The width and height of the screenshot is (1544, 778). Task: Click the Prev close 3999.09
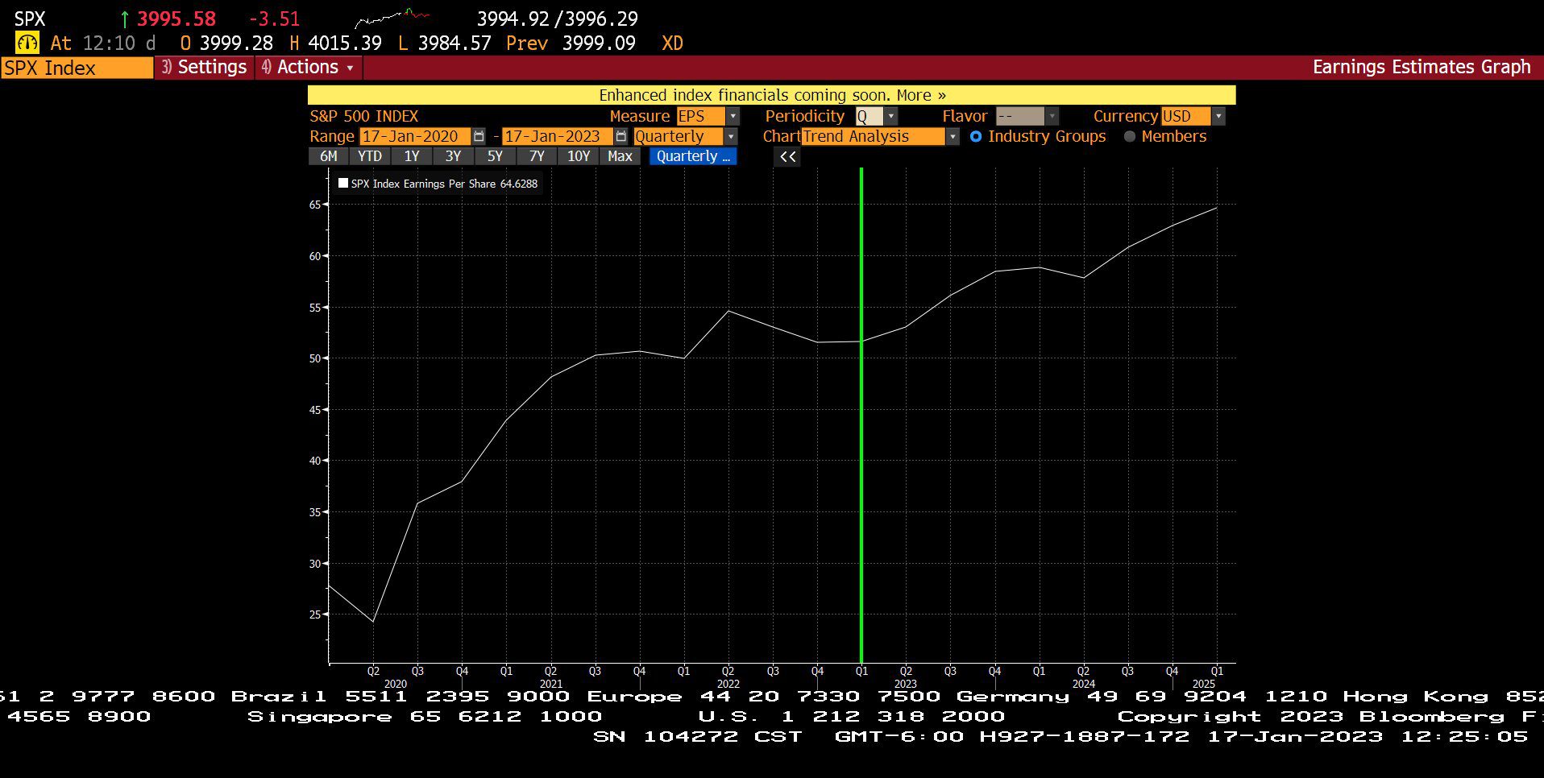coord(599,43)
